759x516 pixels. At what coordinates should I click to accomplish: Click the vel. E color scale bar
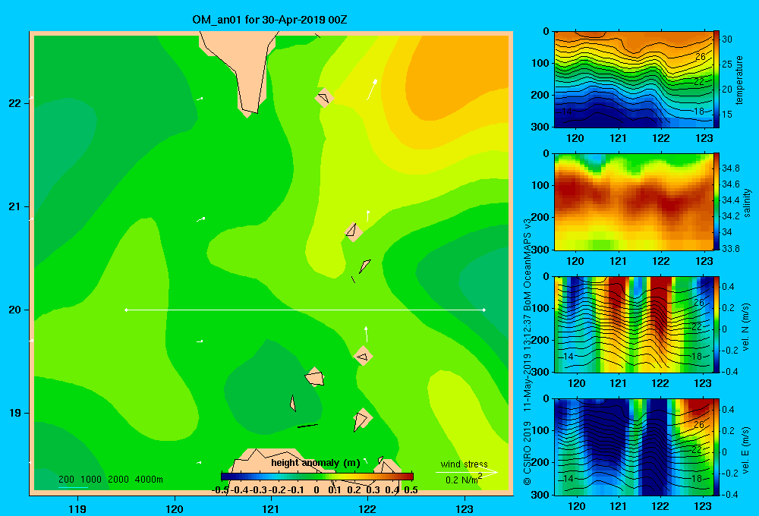tap(716, 447)
